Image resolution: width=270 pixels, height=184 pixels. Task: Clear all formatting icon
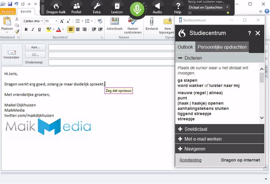point(99,21)
